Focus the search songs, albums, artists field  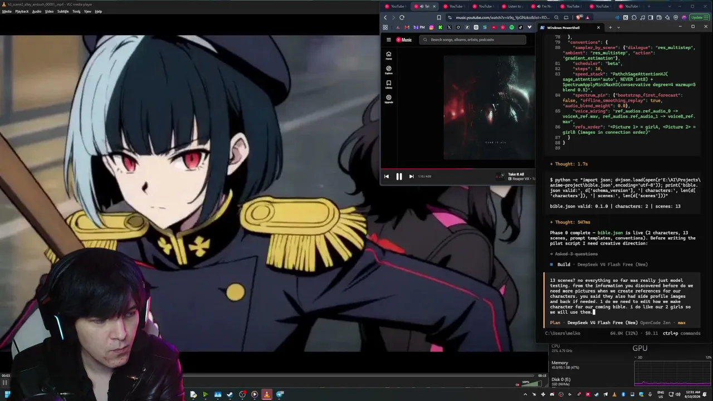click(472, 40)
